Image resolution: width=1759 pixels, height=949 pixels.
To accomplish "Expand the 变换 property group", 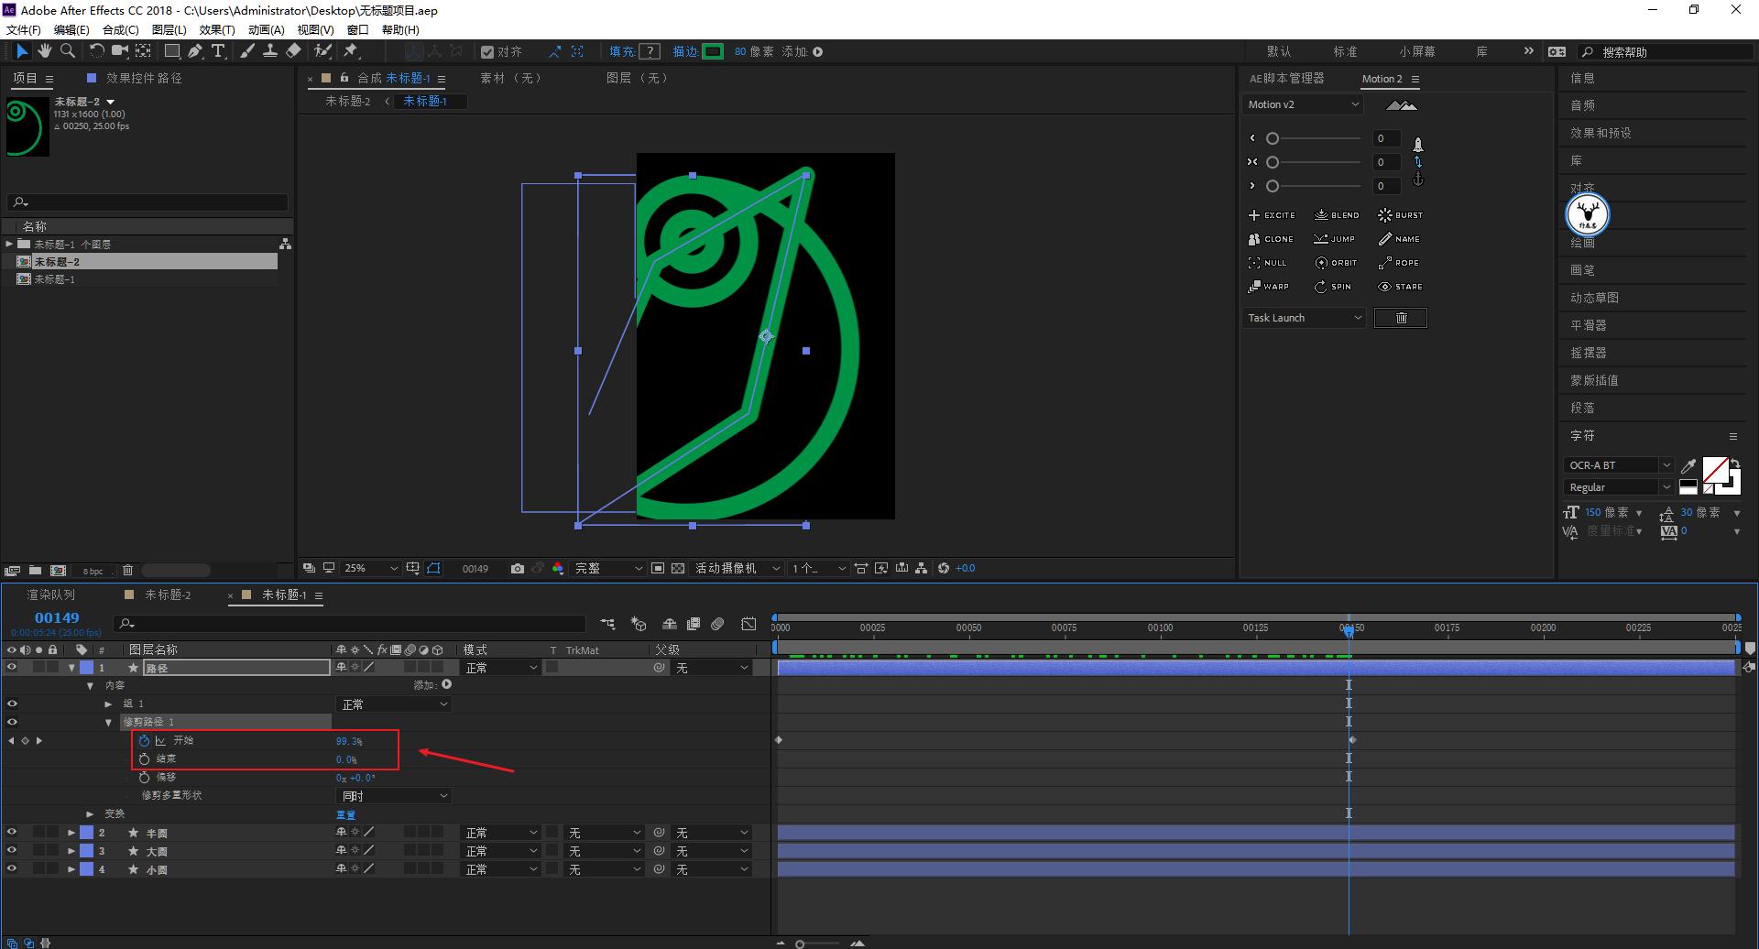I will 90,814.
